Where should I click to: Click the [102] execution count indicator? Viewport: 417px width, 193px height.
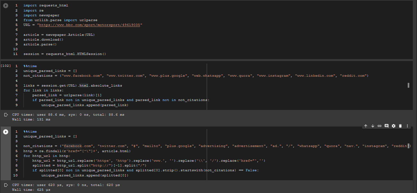click(x=5, y=66)
